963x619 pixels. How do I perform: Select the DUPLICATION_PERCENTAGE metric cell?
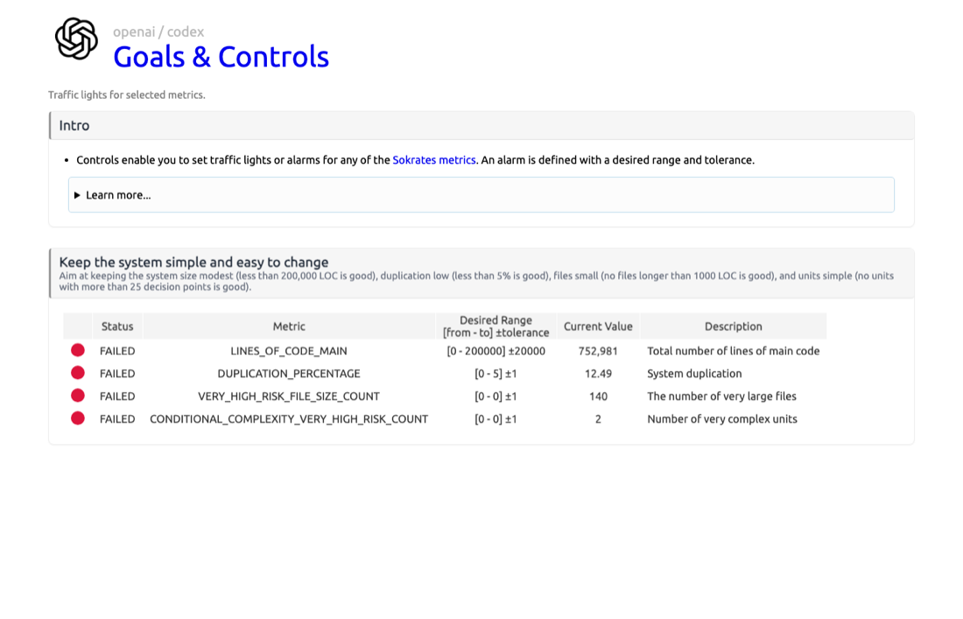coord(289,373)
